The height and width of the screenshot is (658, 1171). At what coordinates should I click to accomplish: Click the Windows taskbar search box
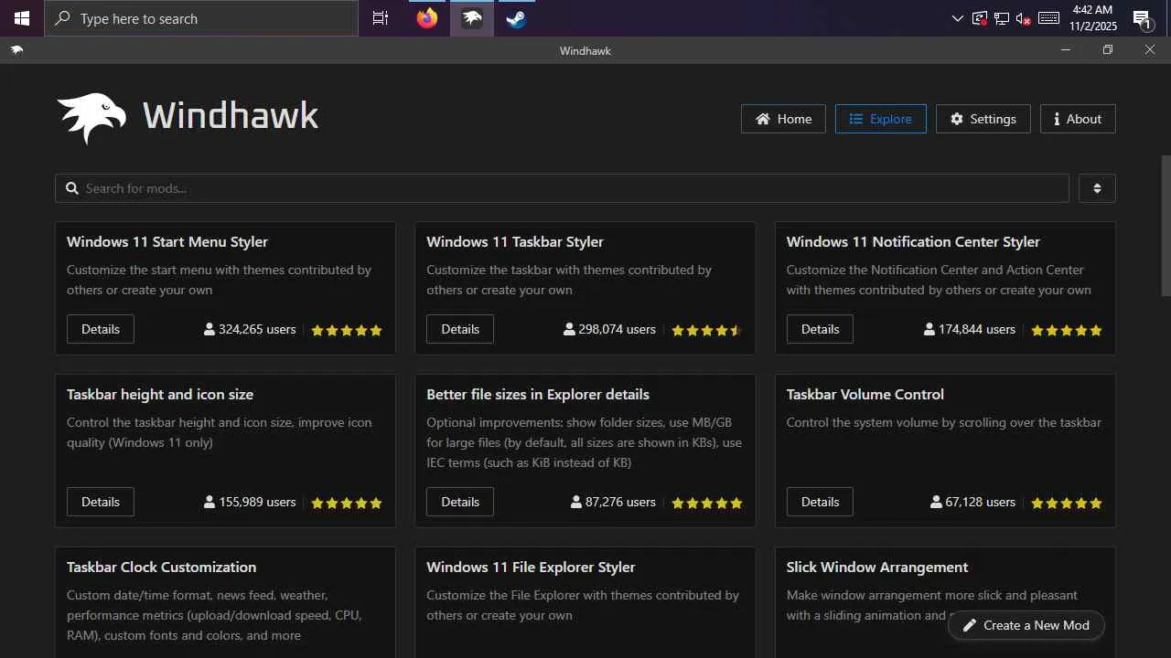[x=201, y=18]
